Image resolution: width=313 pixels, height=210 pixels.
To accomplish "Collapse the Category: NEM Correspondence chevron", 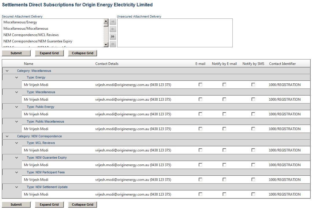I will 7,136.
